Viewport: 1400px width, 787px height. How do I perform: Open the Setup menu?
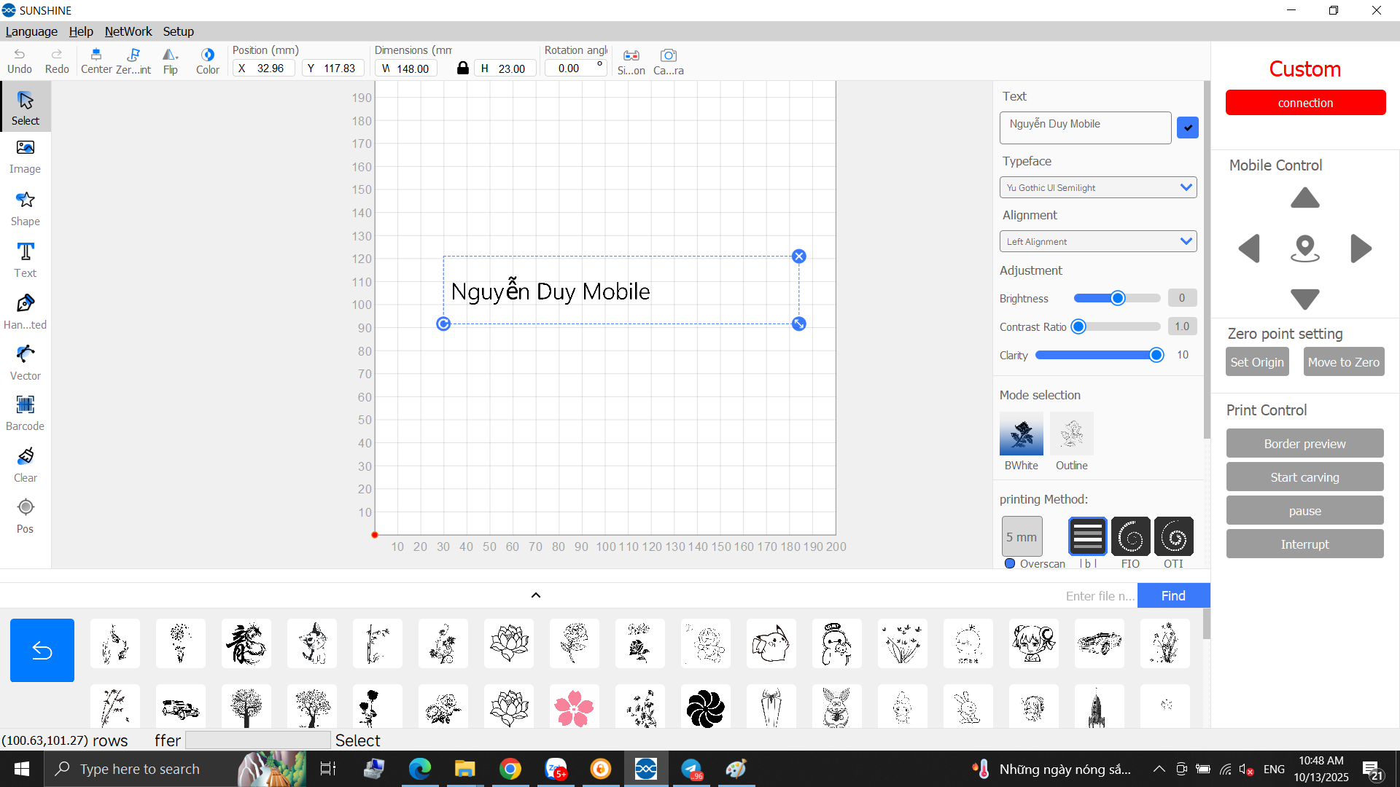pyautogui.click(x=178, y=31)
